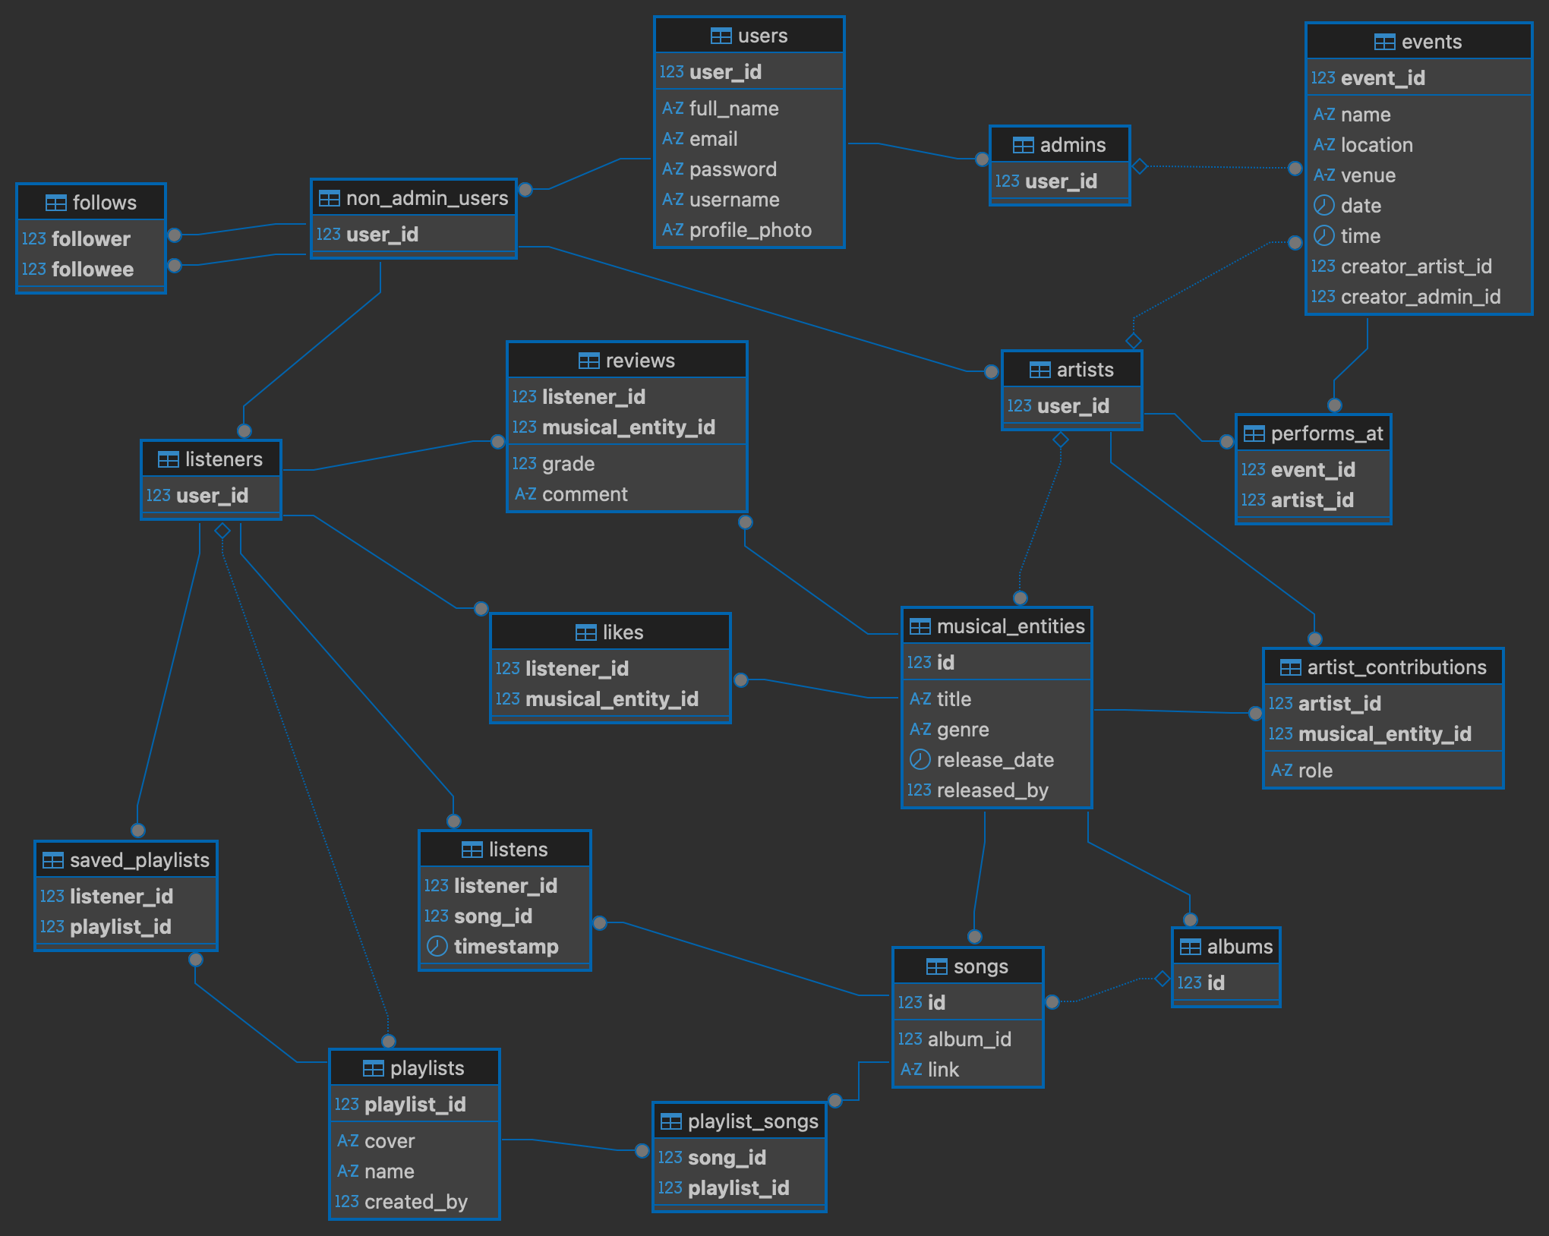Click the clock icon beside timestamp in listens

437,946
